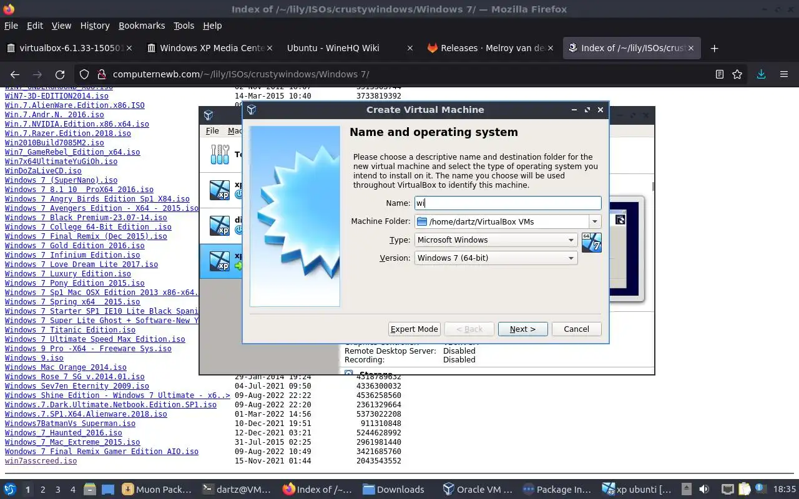Open Windows7BatmanVs Superman.iso link
The width and height of the screenshot is (799, 499).
tap(70, 424)
